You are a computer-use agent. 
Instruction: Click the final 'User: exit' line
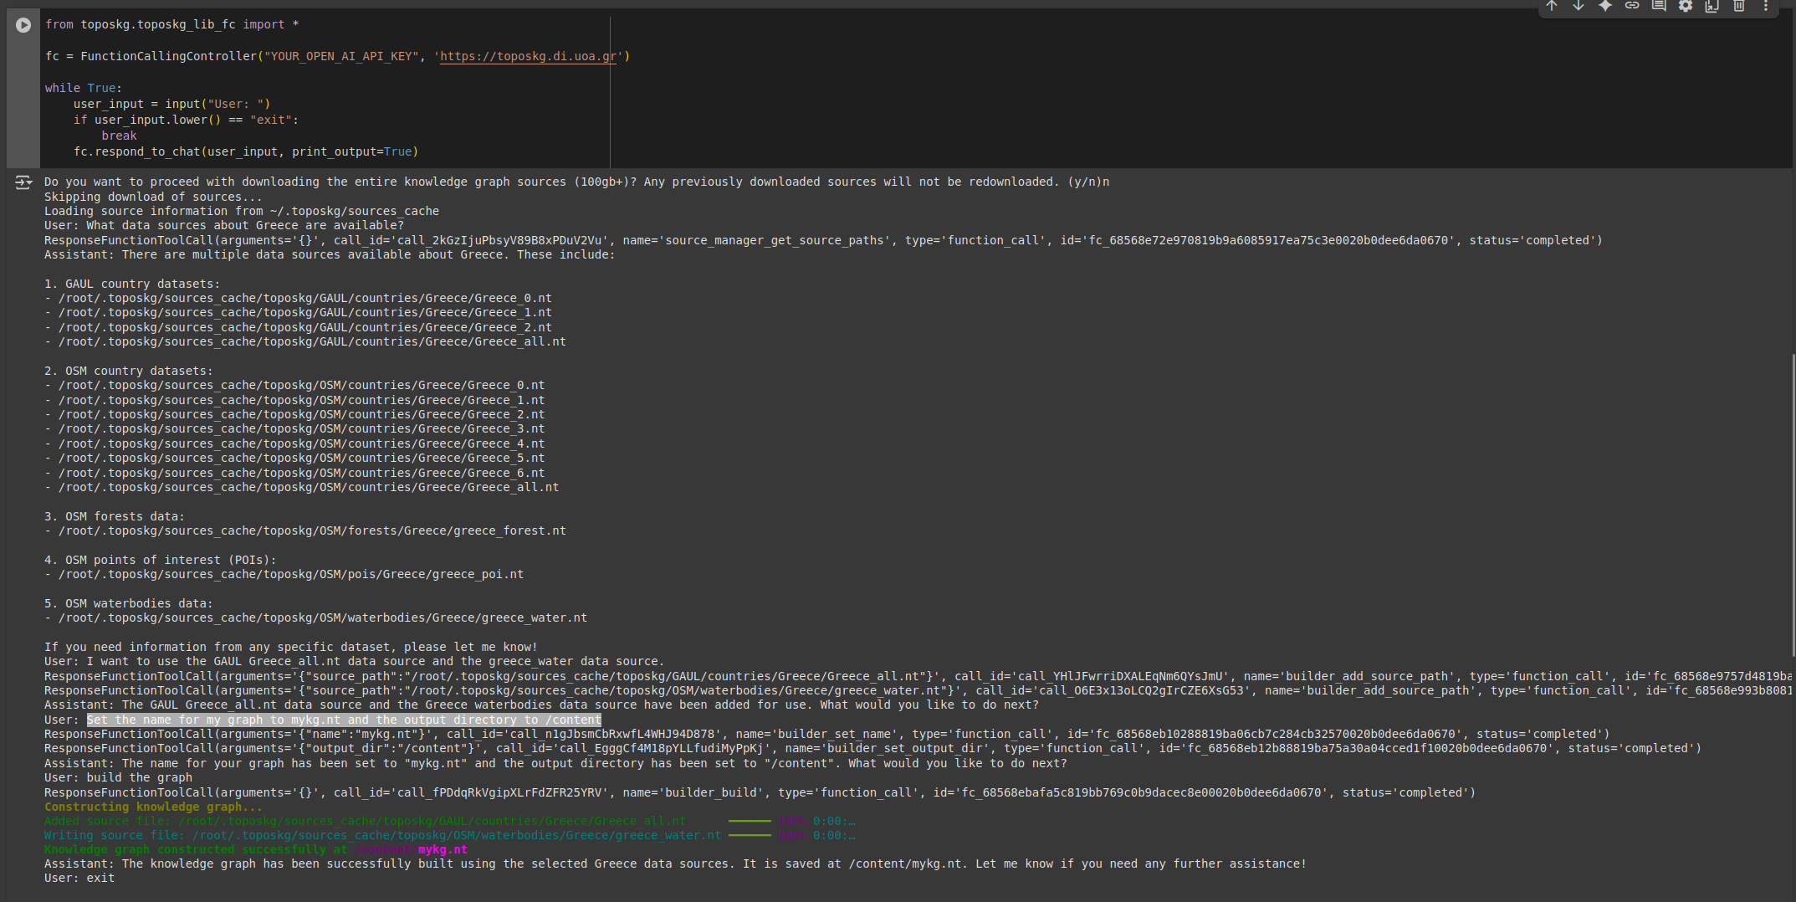(79, 879)
